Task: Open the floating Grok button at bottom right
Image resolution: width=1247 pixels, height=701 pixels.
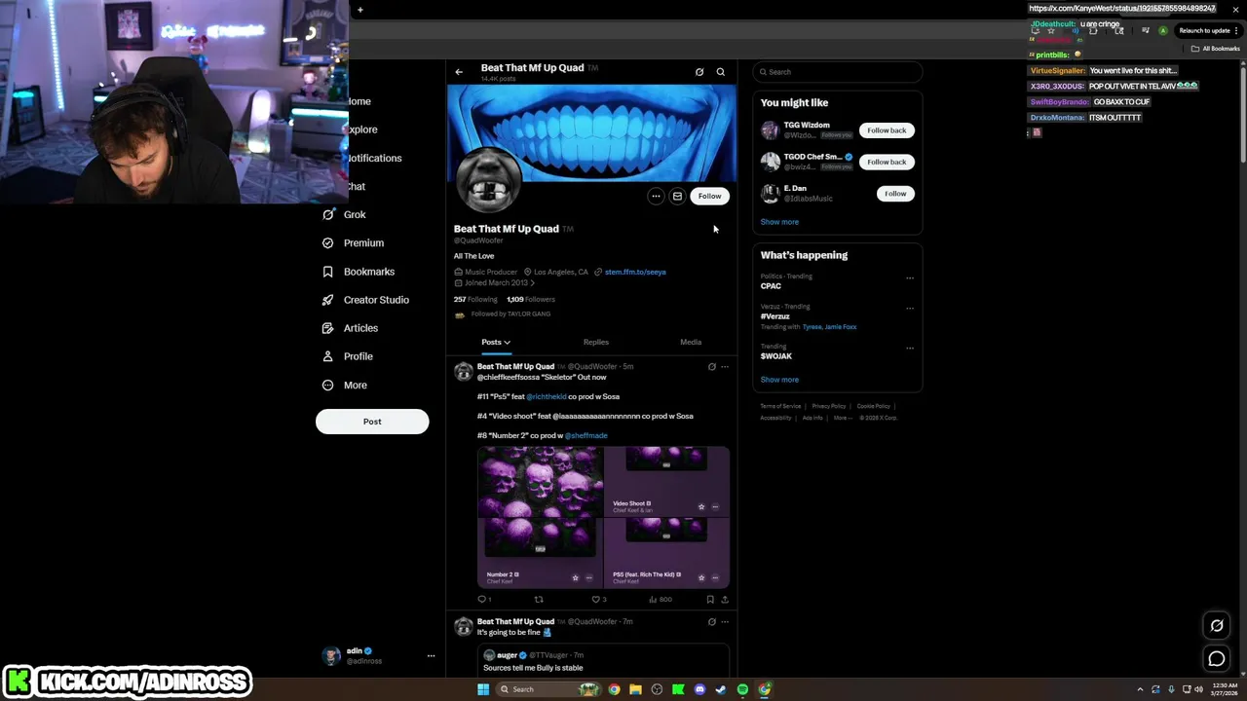Action: pyautogui.click(x=1217, y=626)
